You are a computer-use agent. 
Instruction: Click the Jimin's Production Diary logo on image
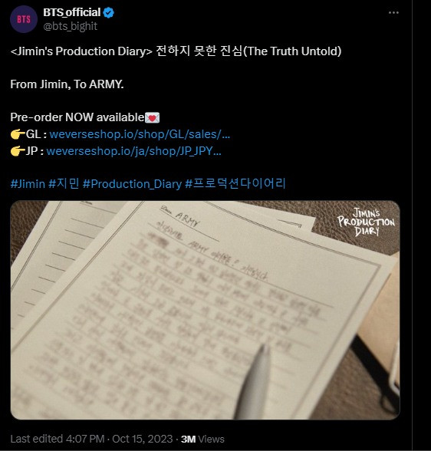click(x=366, y=222)
